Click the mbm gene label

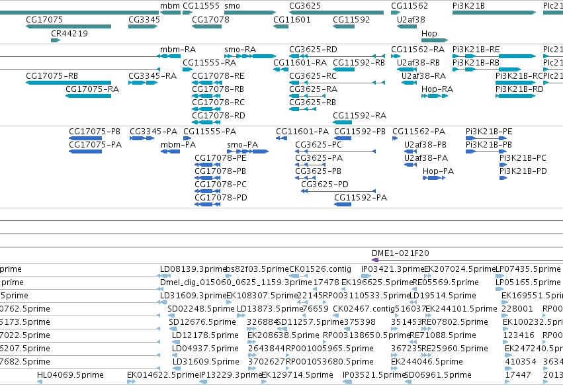(170, 6)
